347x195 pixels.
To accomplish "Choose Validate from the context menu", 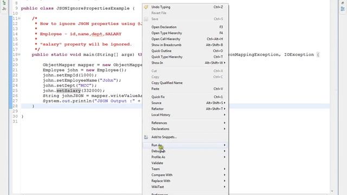I will [185, 163].
